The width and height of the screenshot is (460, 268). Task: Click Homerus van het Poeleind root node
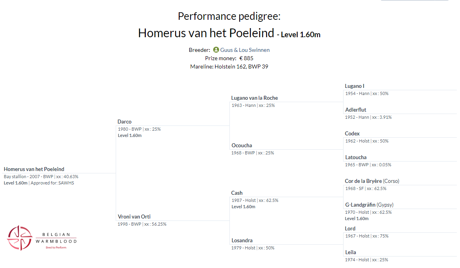click(x=34, y=169)
